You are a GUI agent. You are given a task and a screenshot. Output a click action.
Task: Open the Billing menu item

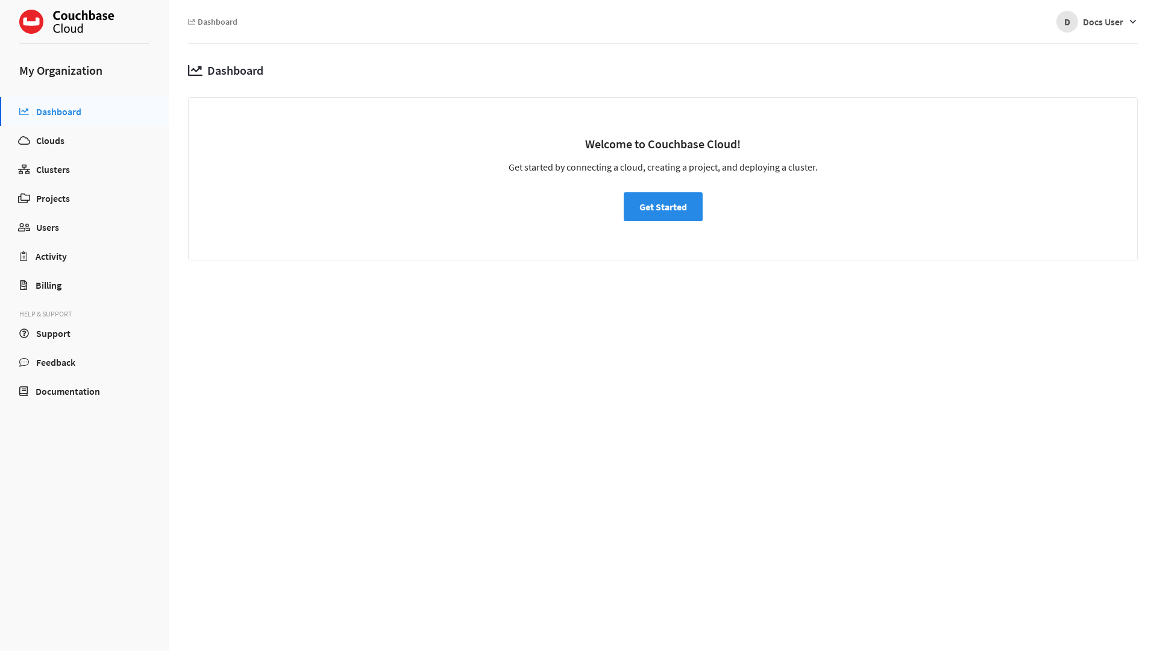[48, 285]
